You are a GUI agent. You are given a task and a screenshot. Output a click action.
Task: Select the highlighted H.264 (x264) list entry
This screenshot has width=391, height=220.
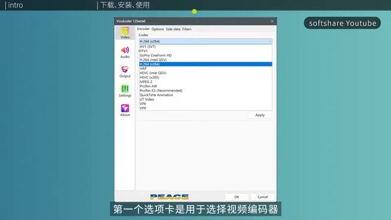205,64
